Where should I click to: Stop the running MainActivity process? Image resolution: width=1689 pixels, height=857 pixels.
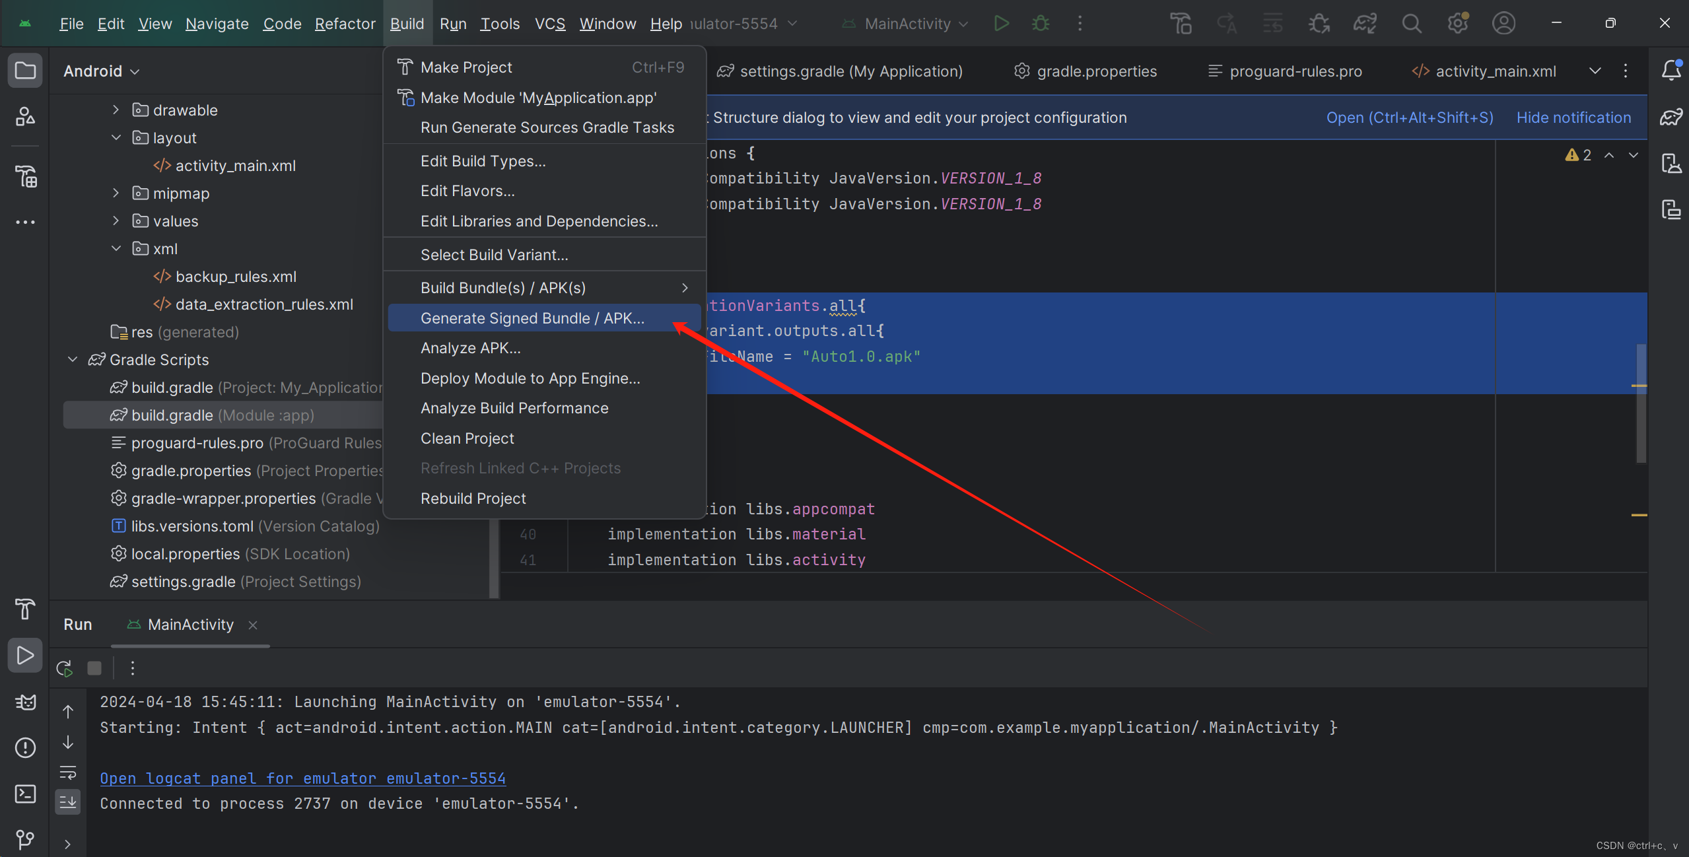(94, 668)
